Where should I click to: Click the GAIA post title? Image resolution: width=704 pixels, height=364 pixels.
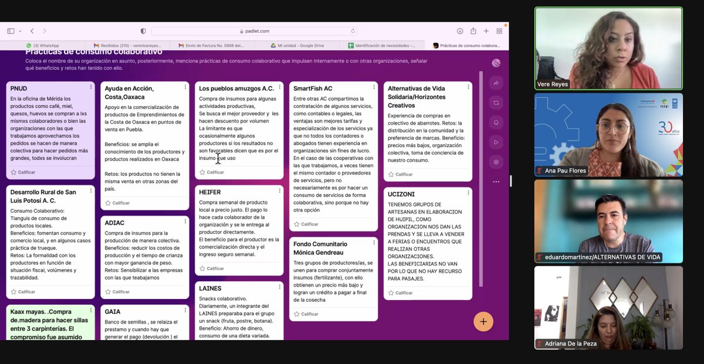tap(113, 312)
